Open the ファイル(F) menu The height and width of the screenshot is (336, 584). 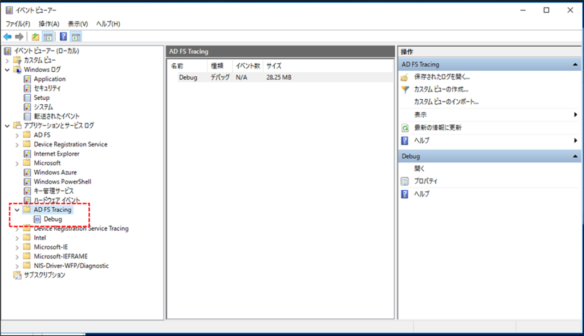18,24
